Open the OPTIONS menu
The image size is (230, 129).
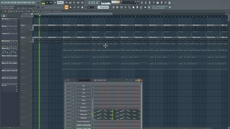pyautogui.click(x=24, y=3)
